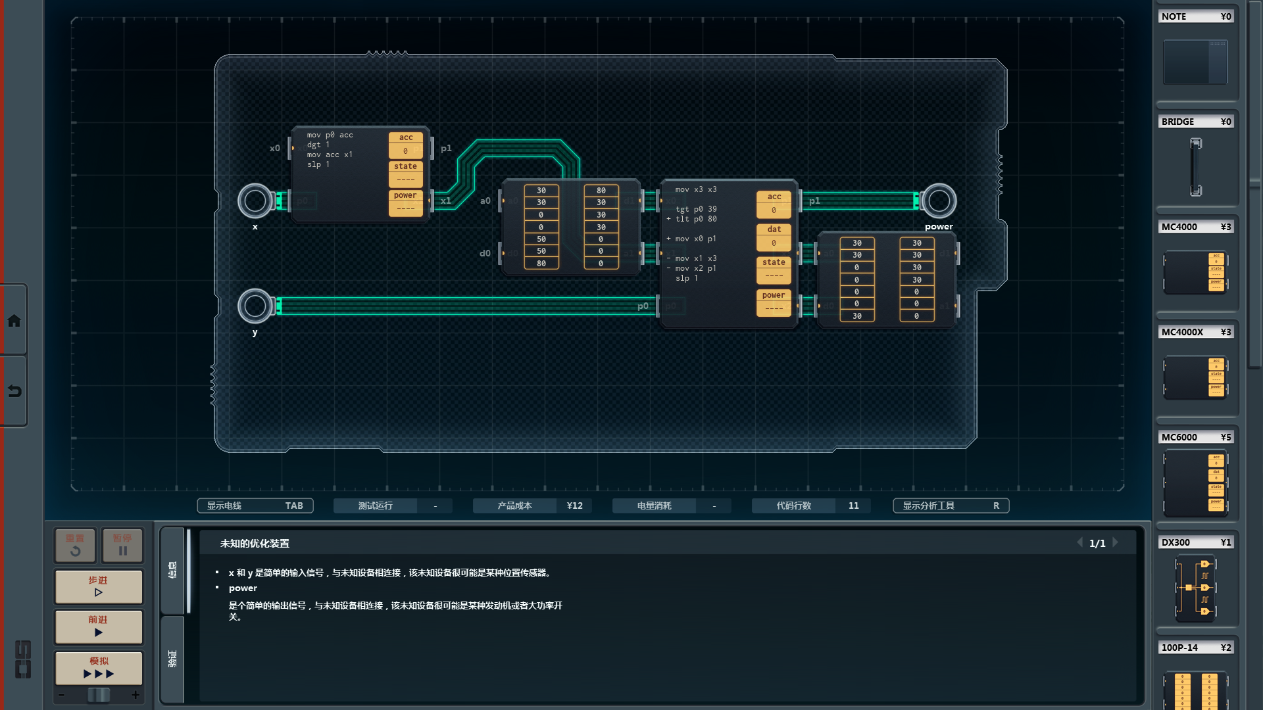1263x710 pixels.
Task: Select the MC6000 microcontroller part
Action: coord(1195,483)
